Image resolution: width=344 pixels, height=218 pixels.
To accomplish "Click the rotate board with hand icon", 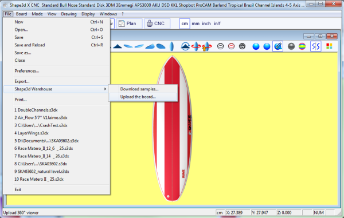I will [x=206, y=46].
